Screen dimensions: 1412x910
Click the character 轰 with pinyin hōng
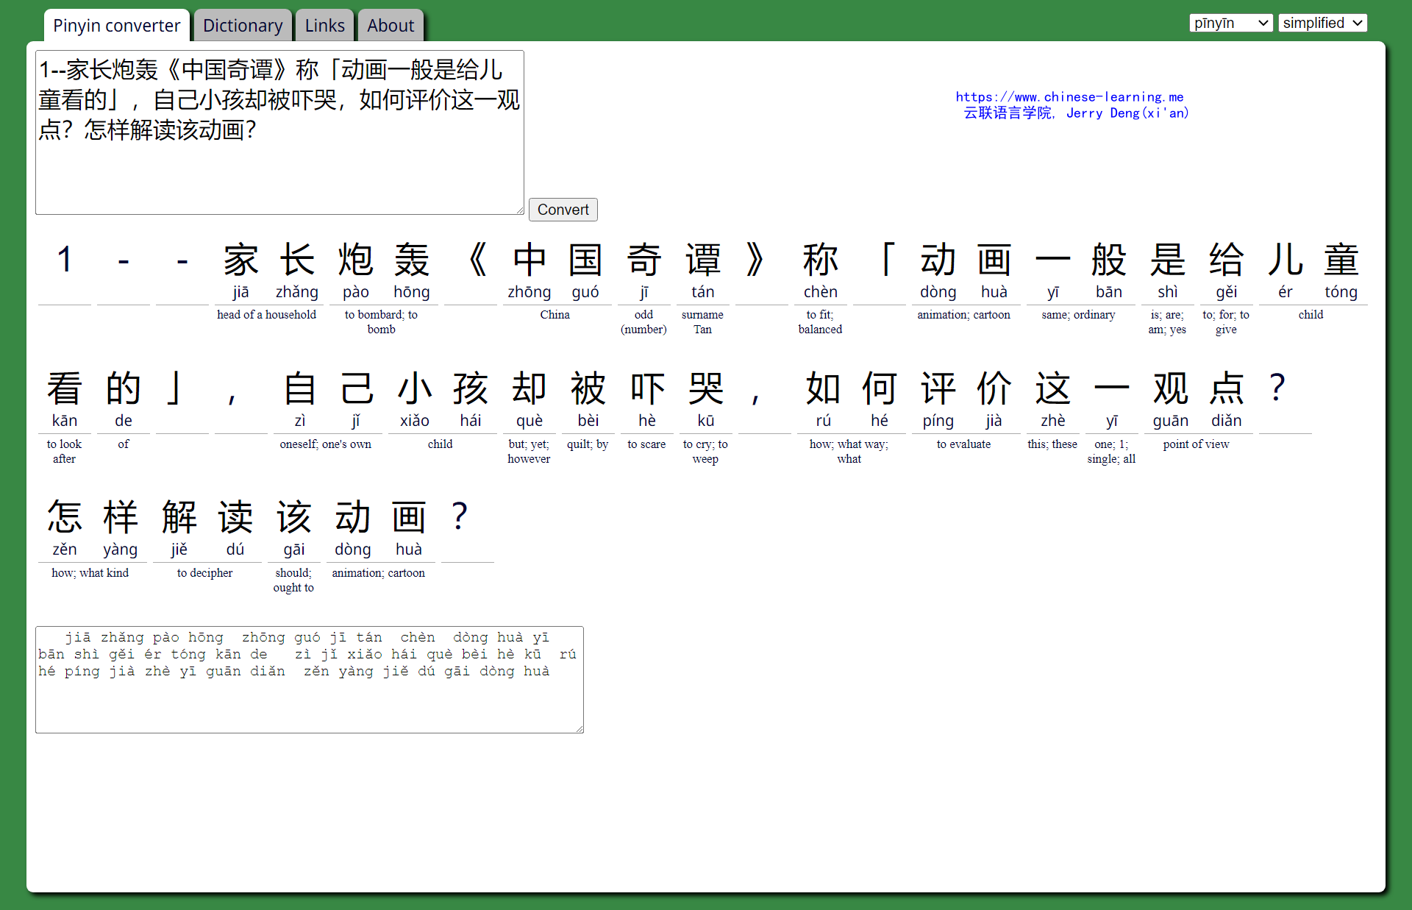click(411, 260)
